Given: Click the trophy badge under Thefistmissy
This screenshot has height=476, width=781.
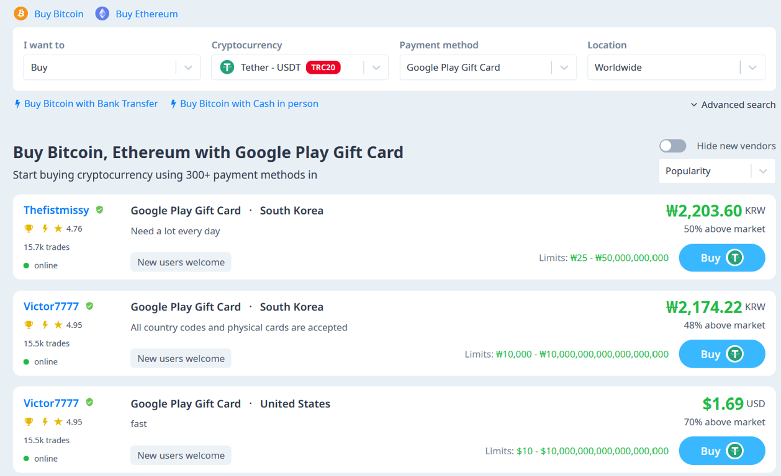Looking at the screenshot, I should (x=29, y=228).
